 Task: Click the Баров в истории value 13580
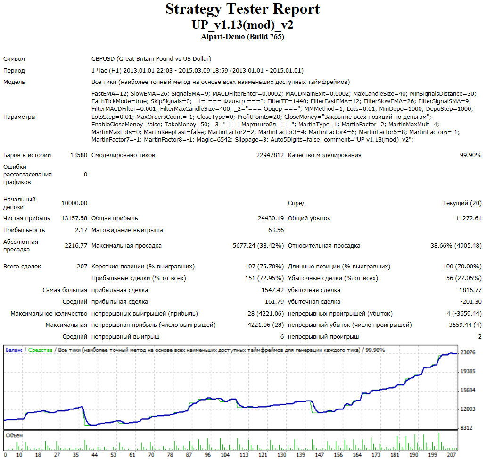pyautogui.click(x=79, y=155)
